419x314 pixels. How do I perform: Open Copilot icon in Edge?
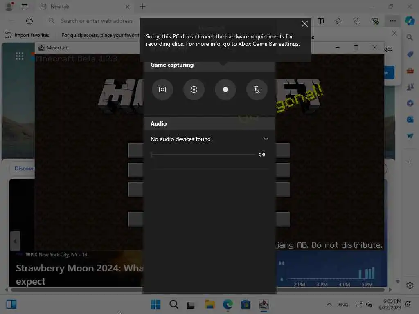[410, 21]
